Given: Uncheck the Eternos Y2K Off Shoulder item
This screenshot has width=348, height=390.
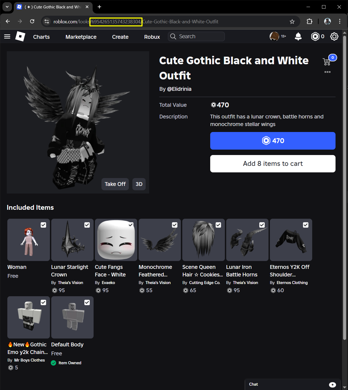Looking at the screenshot, I should coord(306,225).
